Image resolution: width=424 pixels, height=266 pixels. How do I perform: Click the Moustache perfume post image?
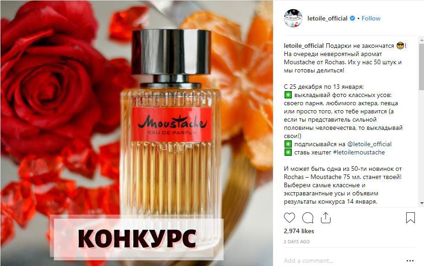tap(137, 133)
